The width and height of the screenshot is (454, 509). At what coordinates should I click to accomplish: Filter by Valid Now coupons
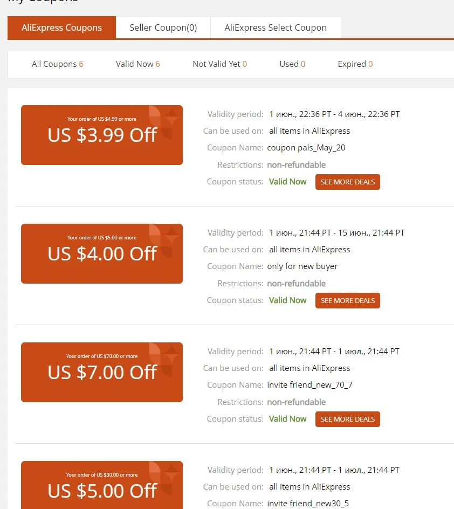pos(138,64)
